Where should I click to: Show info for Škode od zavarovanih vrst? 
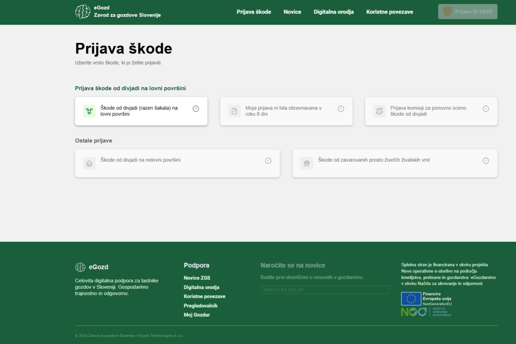coord(486,161)
